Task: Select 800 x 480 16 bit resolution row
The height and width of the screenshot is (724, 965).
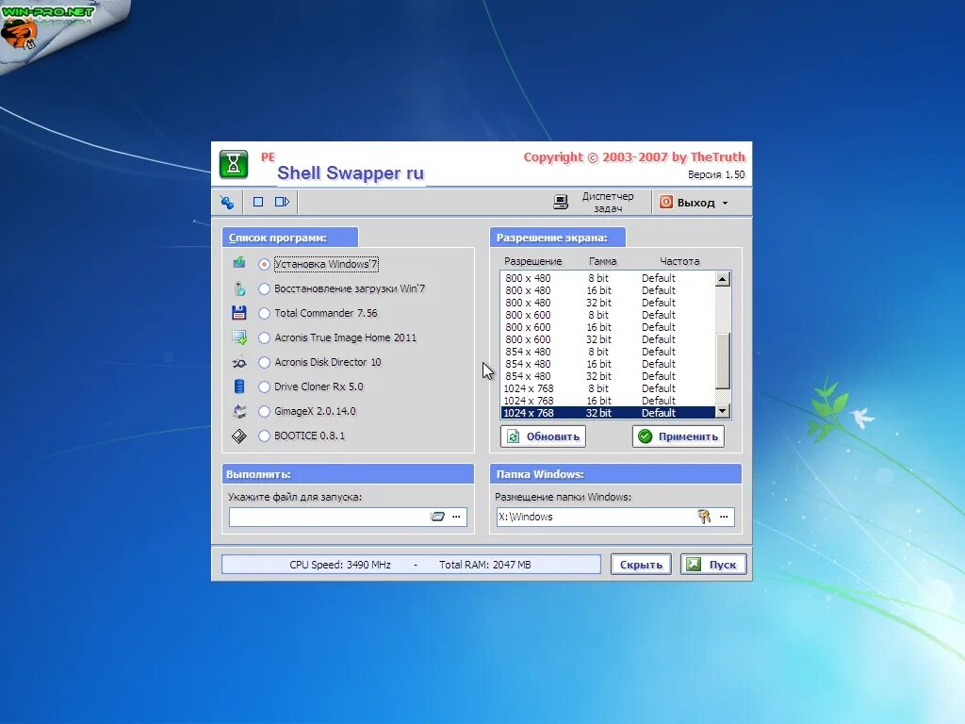Action: [608, 290]
